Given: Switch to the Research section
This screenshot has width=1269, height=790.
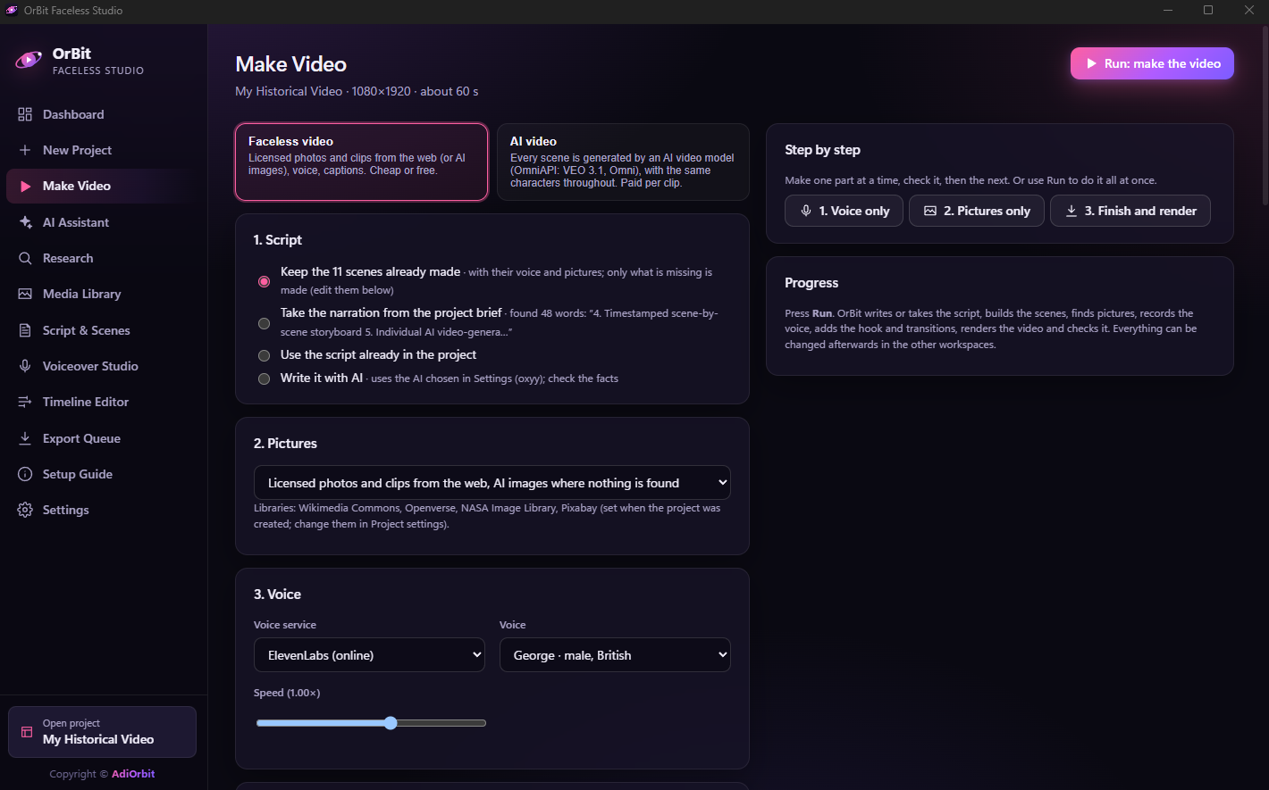Looking at the screenshot, I should (x=104, y=258).
